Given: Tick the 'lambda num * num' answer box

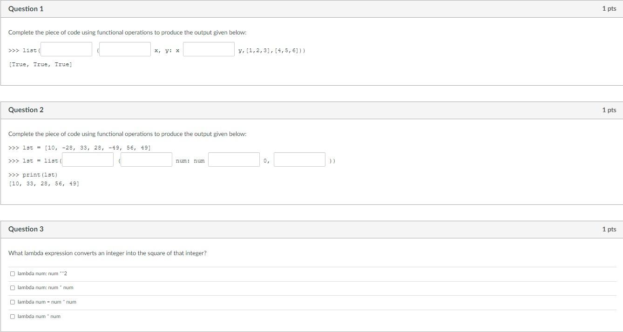Looking at the screenshot, I should point(13,316).
